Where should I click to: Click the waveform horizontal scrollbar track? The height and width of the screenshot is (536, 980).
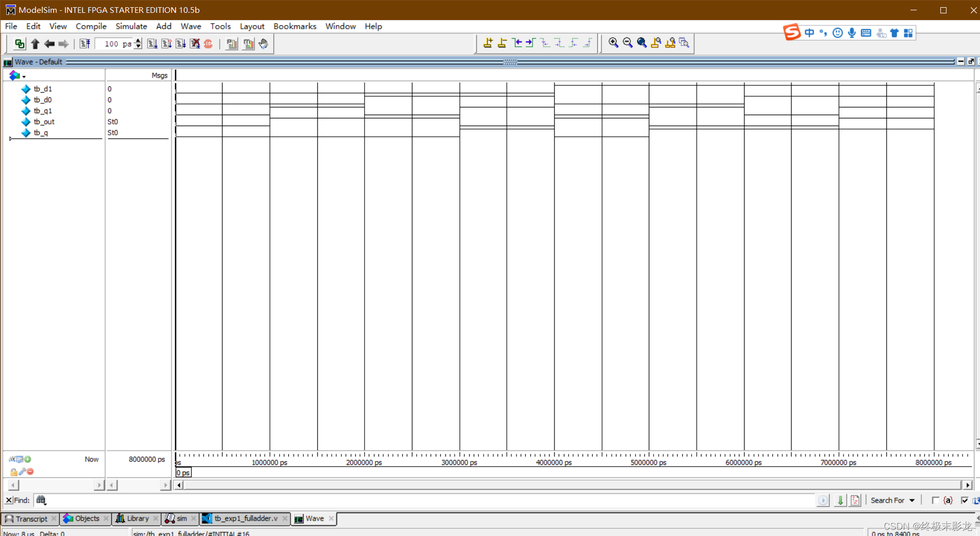(x=573, y=485)
